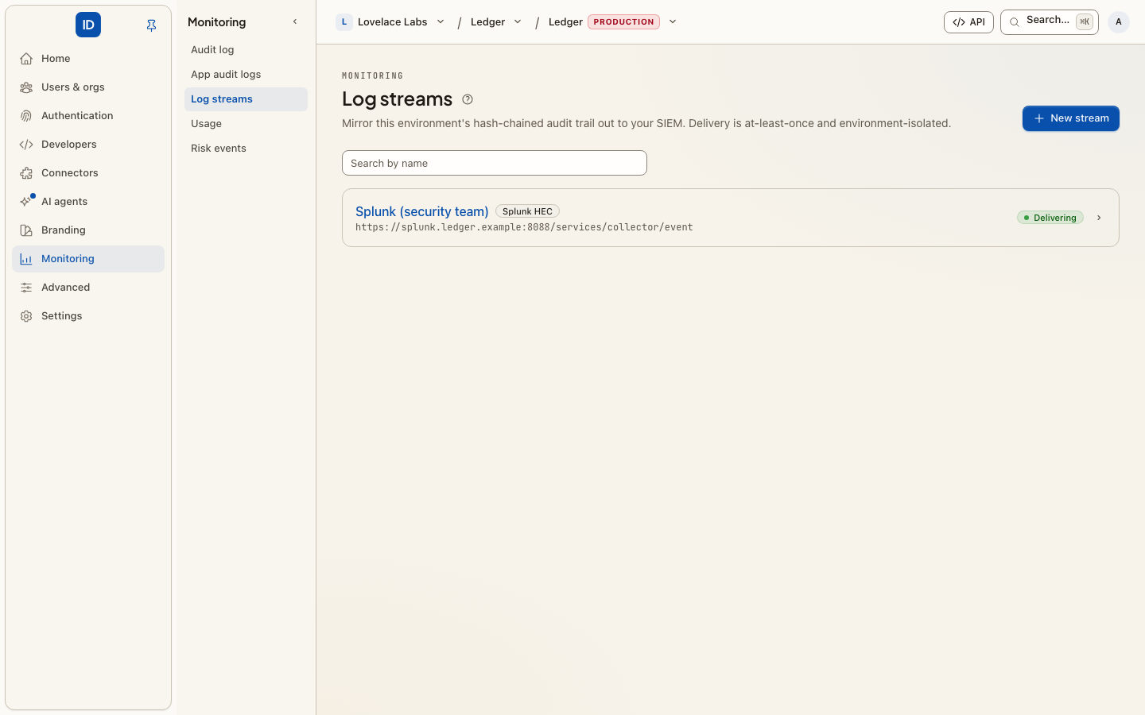Click the Splunk collector URL text
The width and height of the screenshot is (1145, 715).
tap(524, 227)
